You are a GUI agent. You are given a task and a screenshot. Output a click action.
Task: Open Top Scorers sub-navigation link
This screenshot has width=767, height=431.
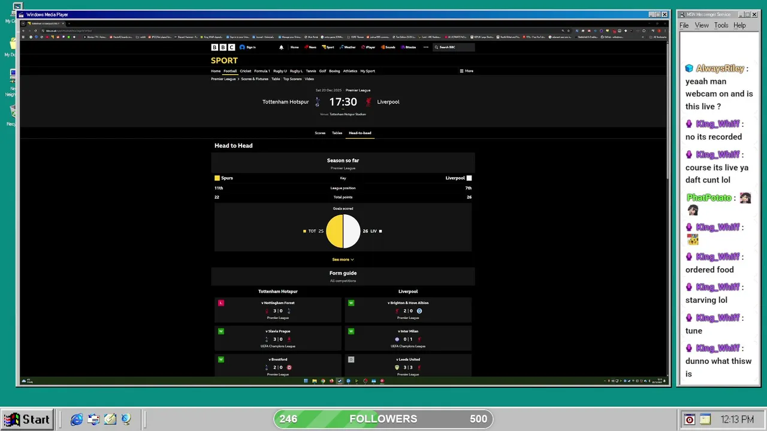coord(292,79)
